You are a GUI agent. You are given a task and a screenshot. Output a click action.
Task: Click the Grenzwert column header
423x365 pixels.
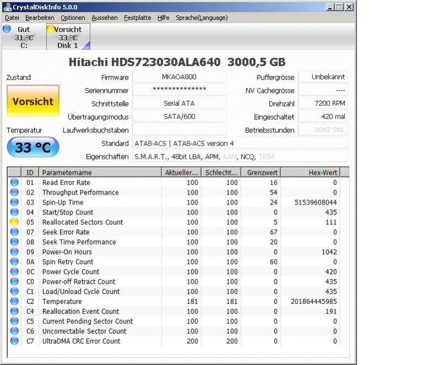(x=261, y=173)
